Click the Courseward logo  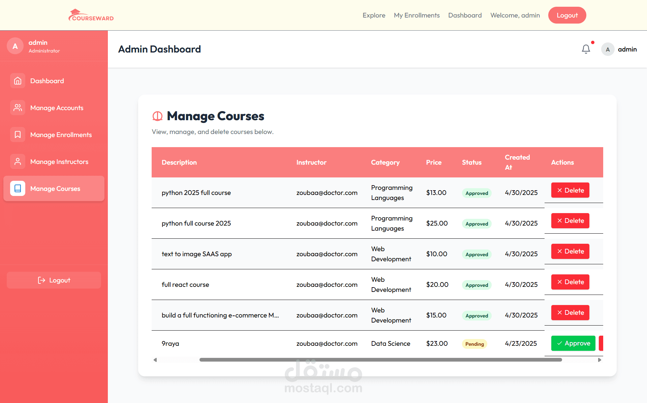point(91,15)
